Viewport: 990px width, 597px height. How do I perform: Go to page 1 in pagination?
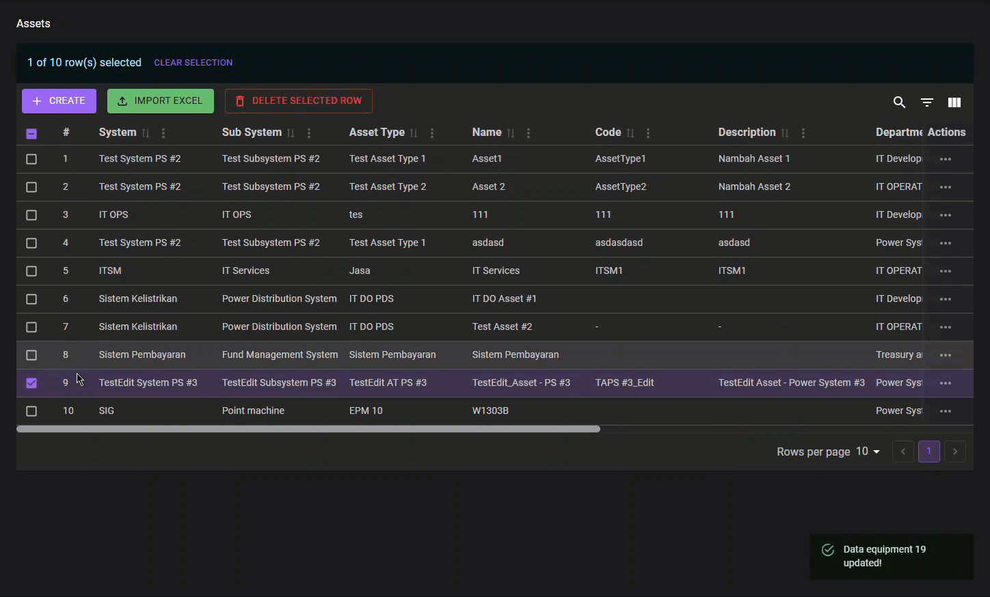[928, 452]
